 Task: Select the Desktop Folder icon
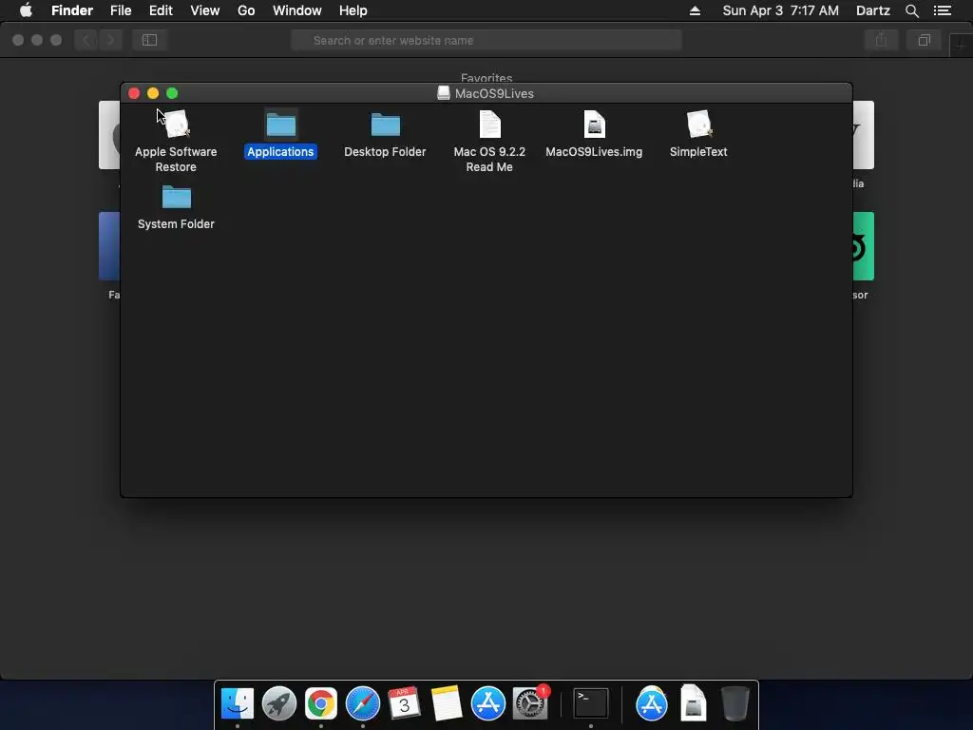386,125
